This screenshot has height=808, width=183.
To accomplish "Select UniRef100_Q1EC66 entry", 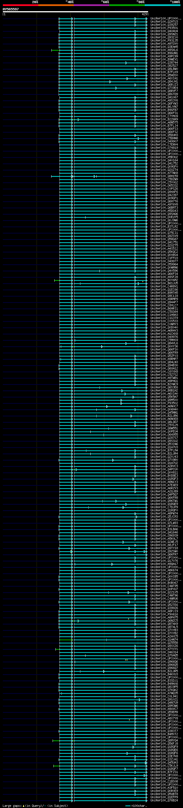I will [164, 289].
